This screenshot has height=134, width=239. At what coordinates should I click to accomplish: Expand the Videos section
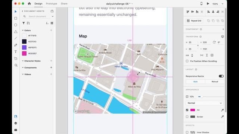point(23,74)
